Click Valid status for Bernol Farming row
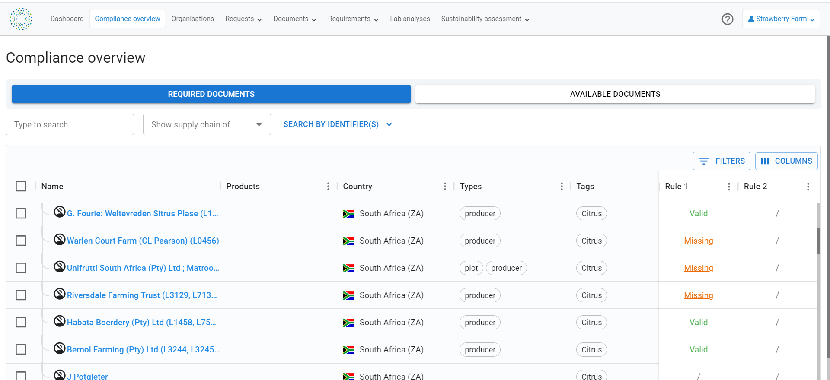Screen dimensions: 830x380 tap(699, 350)
